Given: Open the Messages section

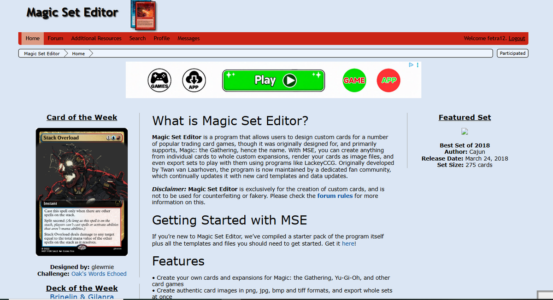Looking at the screenshot, I should pyautogui.click(x=188, y=38).
